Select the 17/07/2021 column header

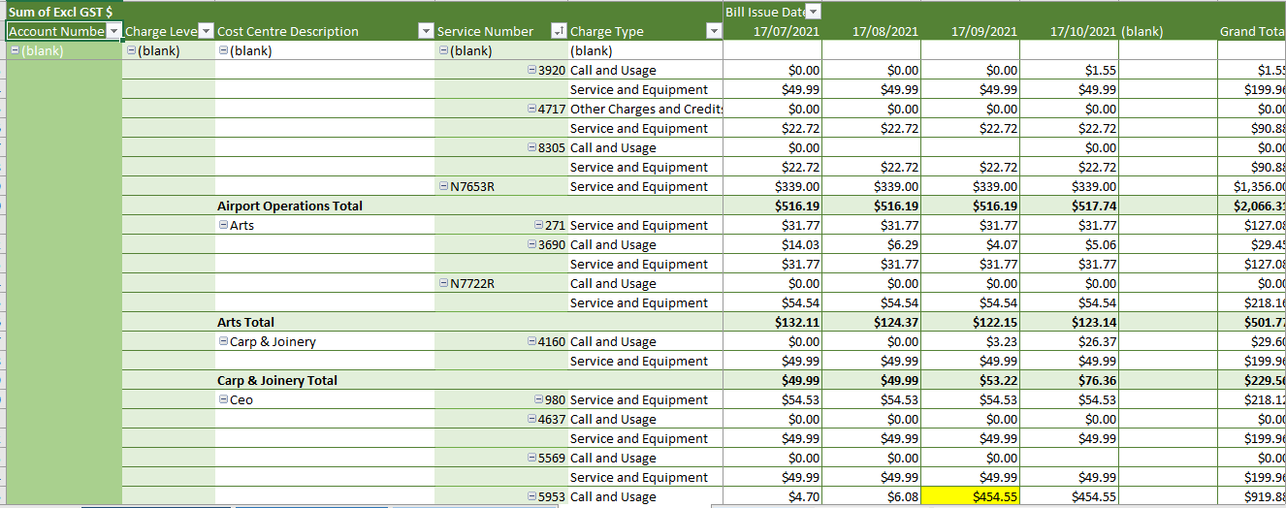(x=773, y=31)
